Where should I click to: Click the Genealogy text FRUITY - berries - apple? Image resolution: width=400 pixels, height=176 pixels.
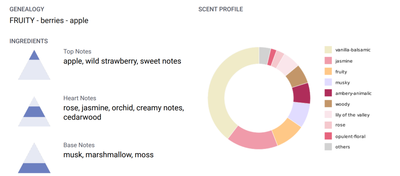point(49,21)
